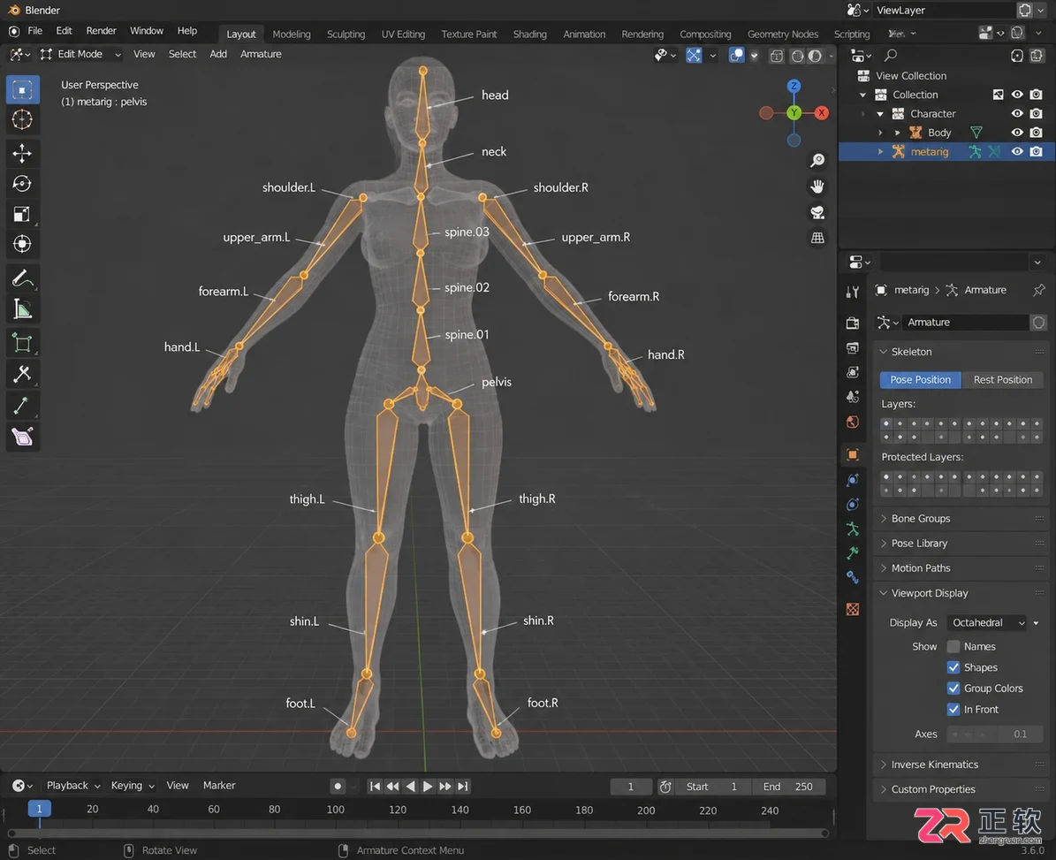Open the Display As Octahedral dropdown
This screenshot has height=860, width=1056.
pos(988,623)
